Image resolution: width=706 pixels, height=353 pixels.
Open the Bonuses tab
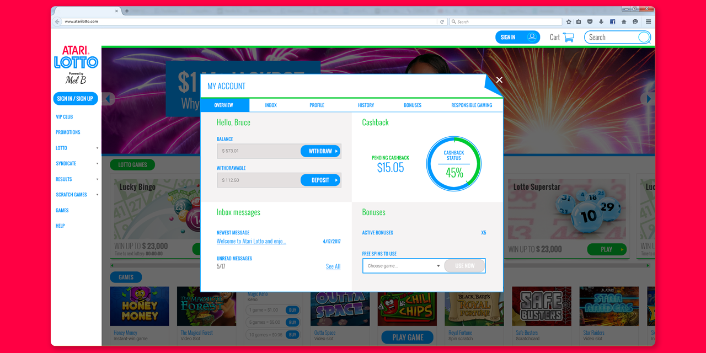click(413, 105)
